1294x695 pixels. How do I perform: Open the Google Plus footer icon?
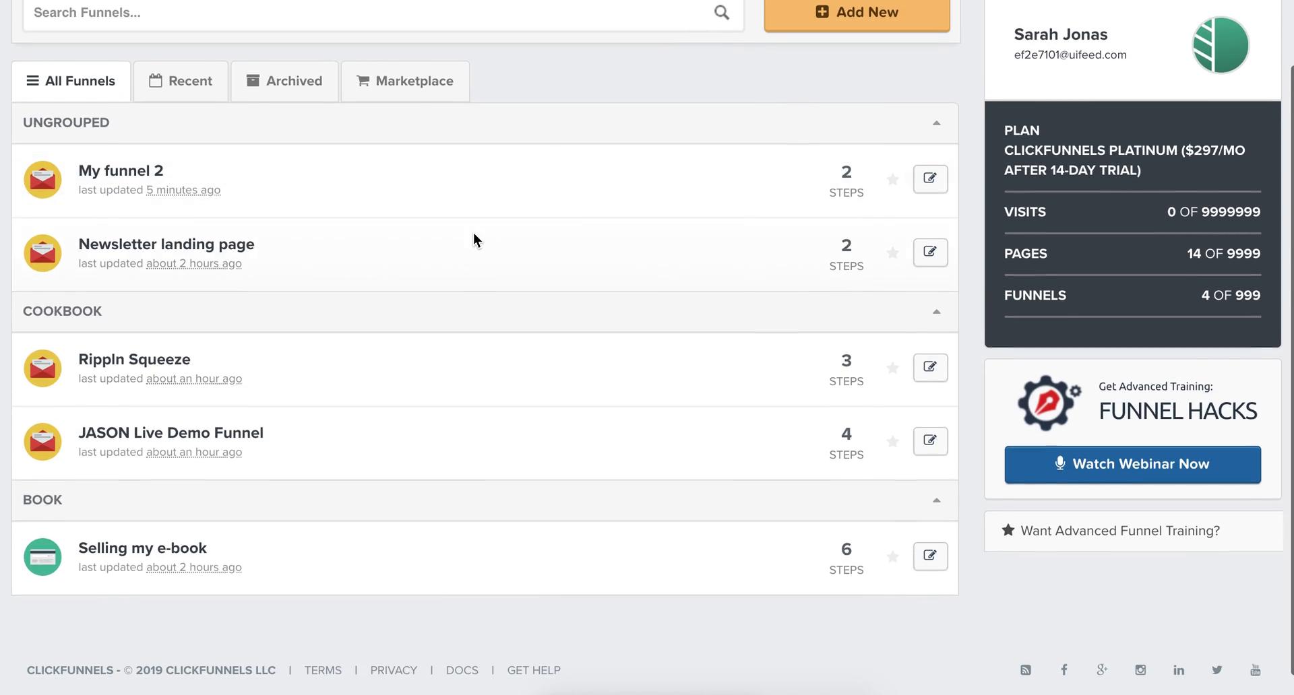point(1102,669)
